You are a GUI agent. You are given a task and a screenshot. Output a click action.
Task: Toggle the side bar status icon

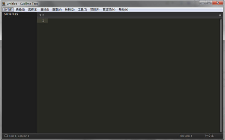tap(6, 136)
